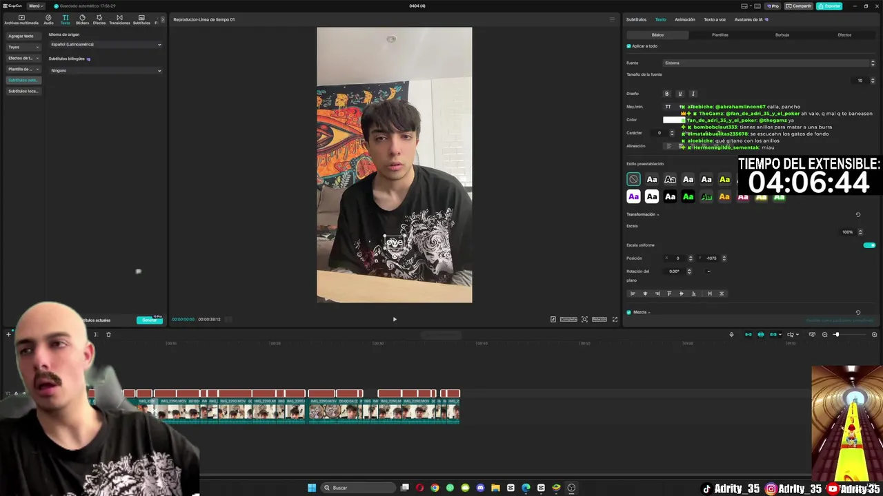The height and width of the screenshot is (496, 883).
Task: Toggle bold text formatting
Action: point(666,94)
